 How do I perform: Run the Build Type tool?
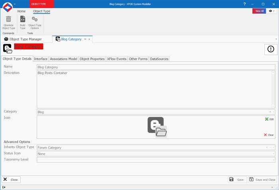(x=23, y=22)
